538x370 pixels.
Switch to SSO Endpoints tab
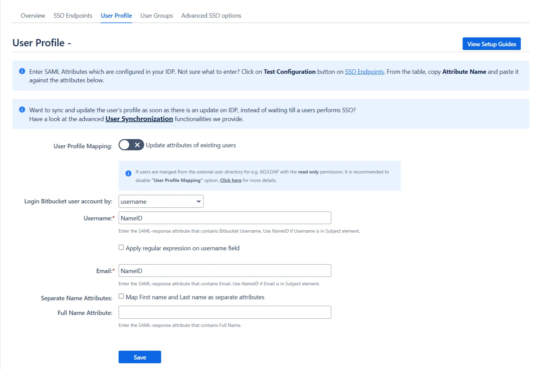click(73, 16)
